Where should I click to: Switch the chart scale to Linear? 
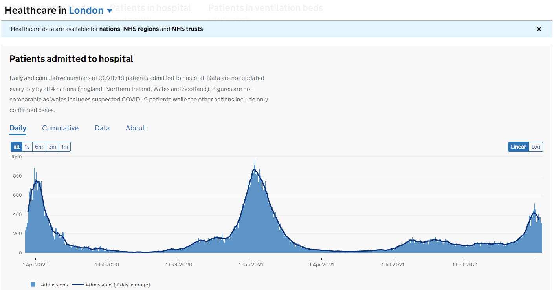518,147
